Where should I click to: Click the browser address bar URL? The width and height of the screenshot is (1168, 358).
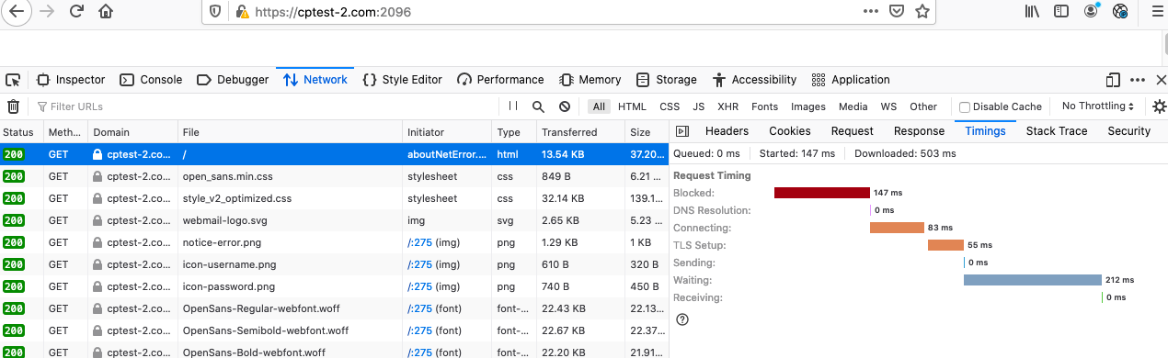332,12
